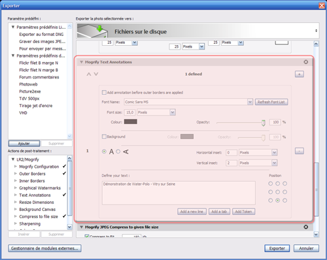Select 'Text Annotations' post-process action
The image size is (327, 260).
coord(35,195)
